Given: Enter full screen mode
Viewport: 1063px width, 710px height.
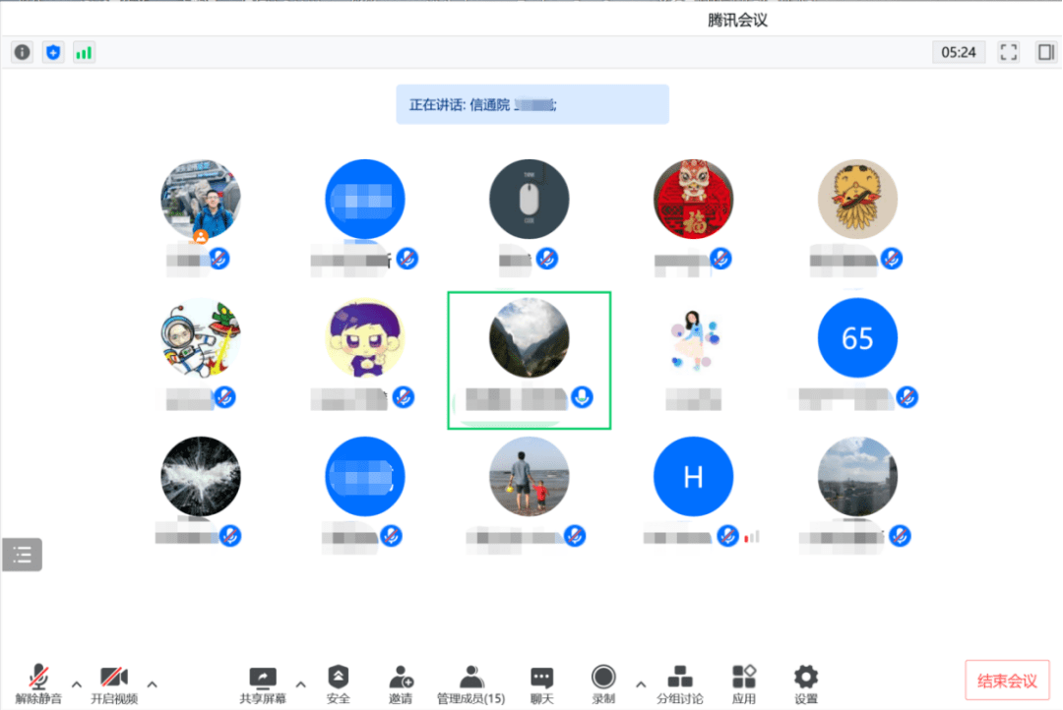Looking at the screenshot, I should pyautogui.click(x=1009, y=52).
